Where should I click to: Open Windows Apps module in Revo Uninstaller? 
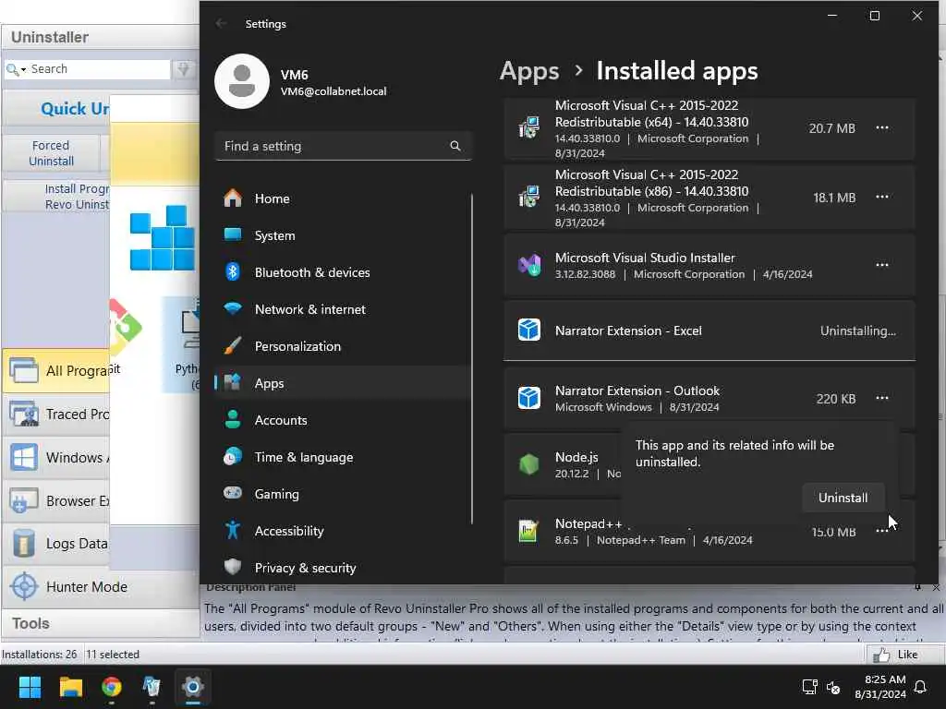pos(56,458)
